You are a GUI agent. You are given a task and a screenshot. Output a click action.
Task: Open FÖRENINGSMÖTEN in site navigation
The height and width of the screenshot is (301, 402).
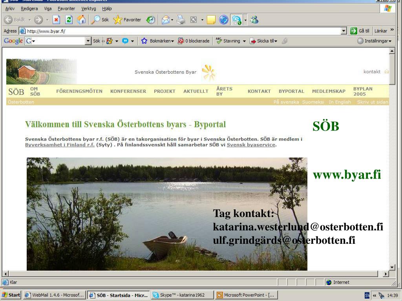point(79,91)
